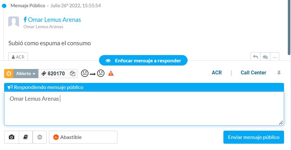Screen dimensions: 291x150
Task: Open Omar Lemus Arenas Facebook profile link
Action: [x=54, y=20]
